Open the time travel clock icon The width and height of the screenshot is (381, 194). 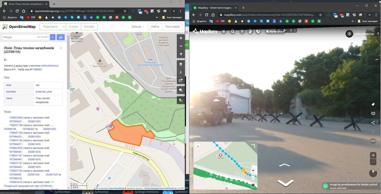[373, 132]
